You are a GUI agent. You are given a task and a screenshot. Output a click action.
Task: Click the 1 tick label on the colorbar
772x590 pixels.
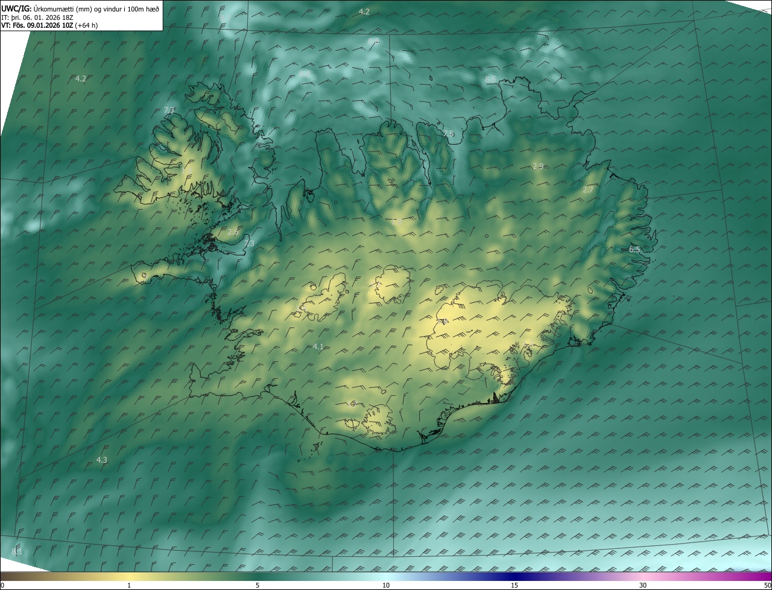129,586
